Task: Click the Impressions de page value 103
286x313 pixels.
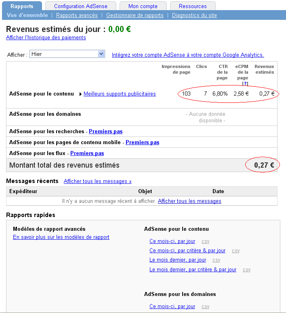Action: pyautogui.click(x=186, y=94)
